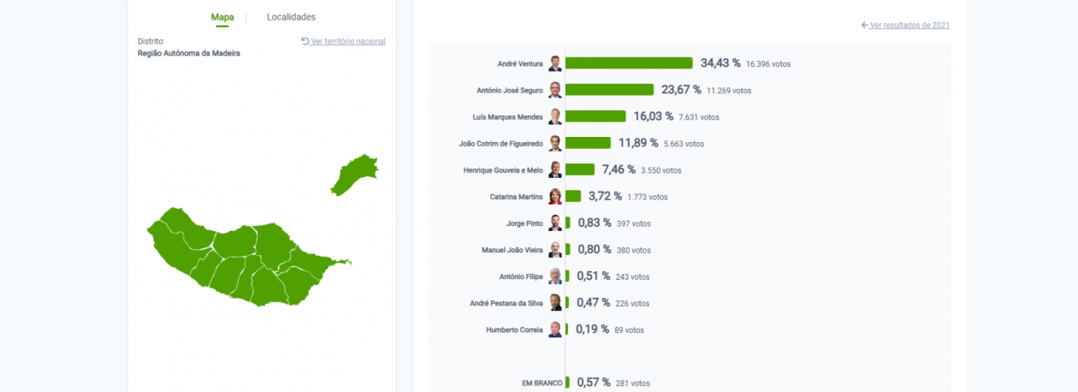The width and height of the screenshot is (1078, 392).
Task: Click Jorge Pinto's portrait thumbnail
Action: tap(555, 223)
